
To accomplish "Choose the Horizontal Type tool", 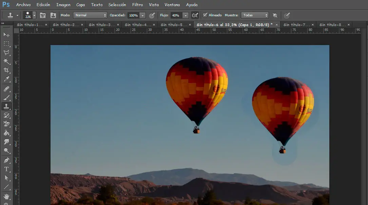I will (x=6, y=169).
